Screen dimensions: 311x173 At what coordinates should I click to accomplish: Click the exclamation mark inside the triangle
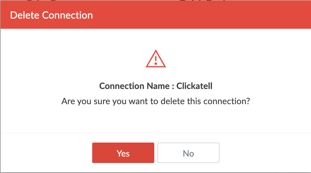156,60
